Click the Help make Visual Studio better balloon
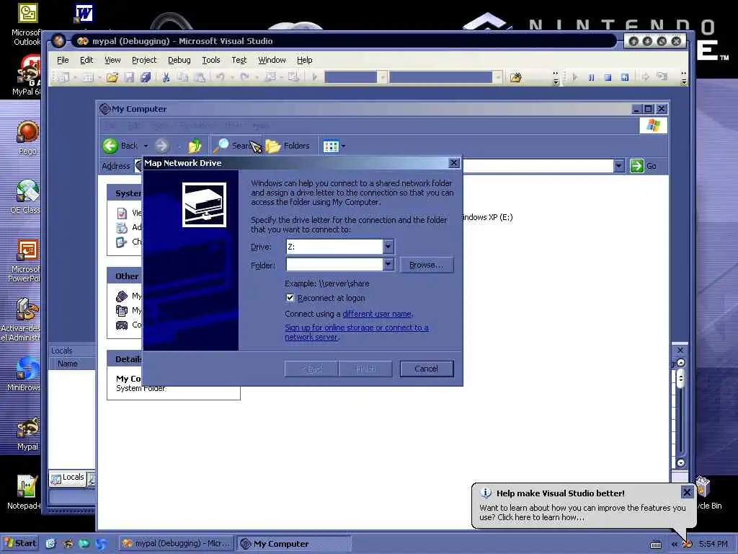This screenshot has width=738, height=554. click(x=582, y=506)
